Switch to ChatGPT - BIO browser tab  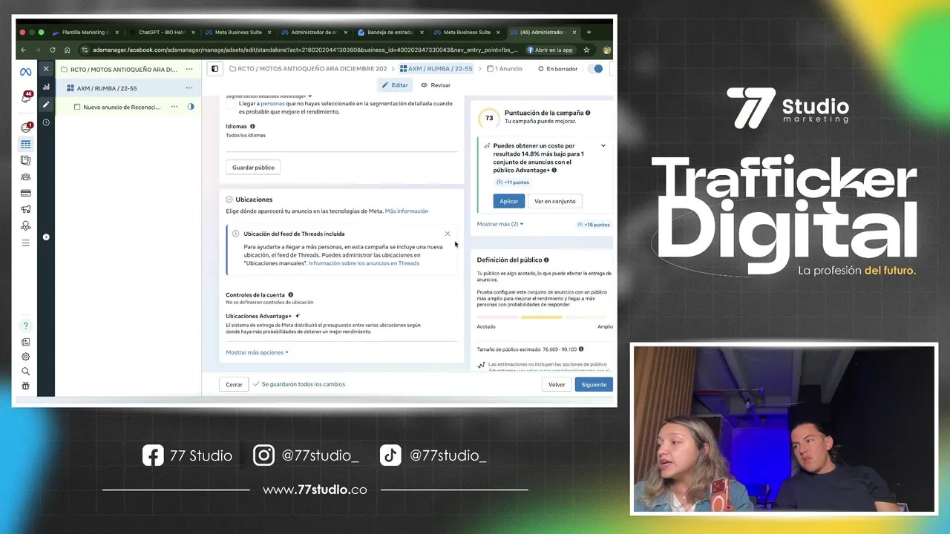[x=162, y=33]
